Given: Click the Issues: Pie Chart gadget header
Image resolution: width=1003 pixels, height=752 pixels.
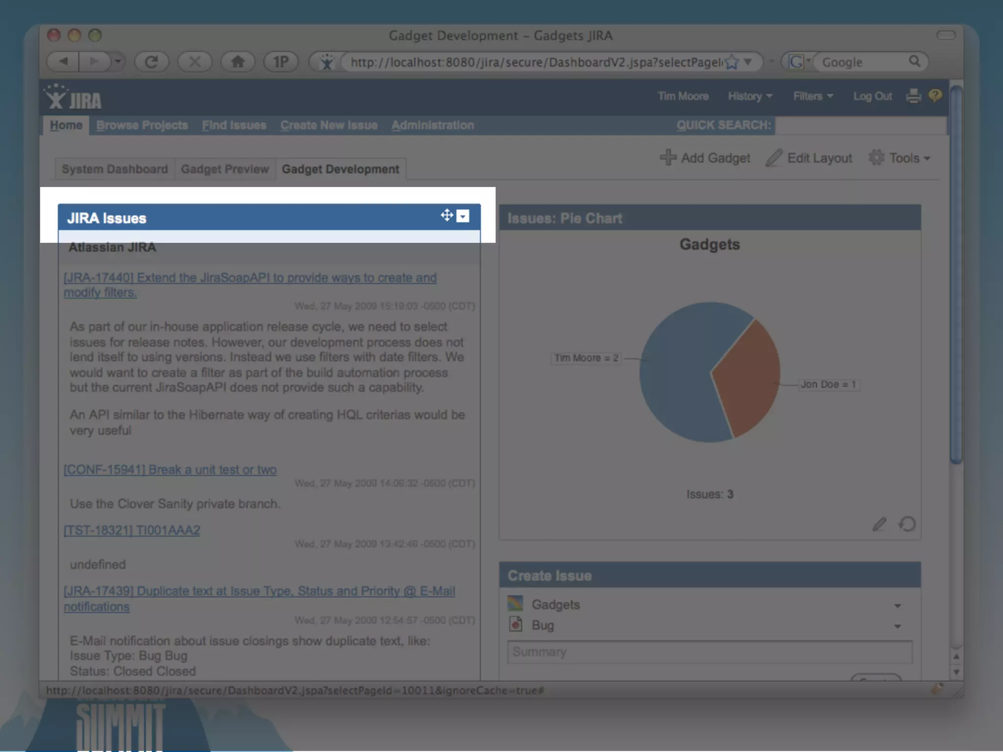Looking at the screenshot, I should pyautogui.click(x=710, y=218).
